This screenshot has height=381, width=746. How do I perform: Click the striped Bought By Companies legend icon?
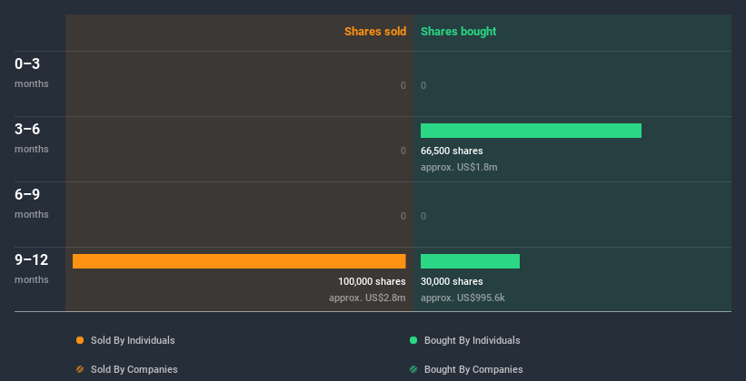click(x=413, y=369)
